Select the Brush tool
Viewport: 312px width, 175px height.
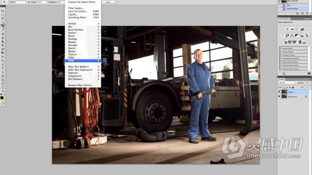(x=3, y=38)
